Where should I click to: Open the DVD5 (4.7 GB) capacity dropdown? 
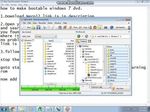[x=101, y=87]
